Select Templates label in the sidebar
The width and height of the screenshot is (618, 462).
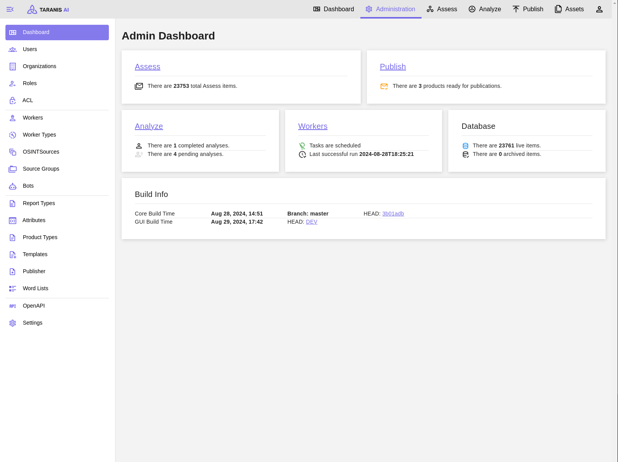[x=35, y=255]
